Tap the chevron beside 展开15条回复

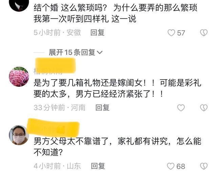pyautogui.click(x=100, y=52)
